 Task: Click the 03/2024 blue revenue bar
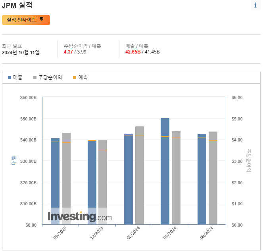129,179
